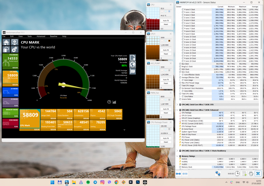Run the Disk Mark test
Viewport: 264px width, 186px height.
coord(16,127)
